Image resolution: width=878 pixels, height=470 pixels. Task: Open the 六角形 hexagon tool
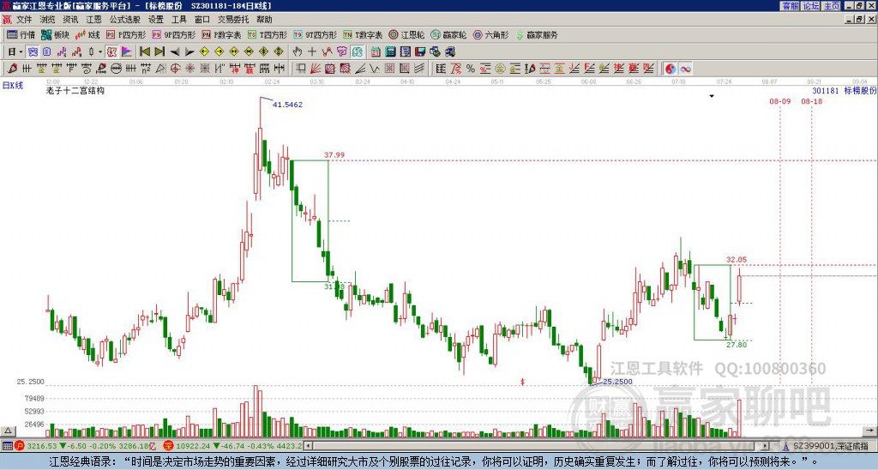coord(490,34)
